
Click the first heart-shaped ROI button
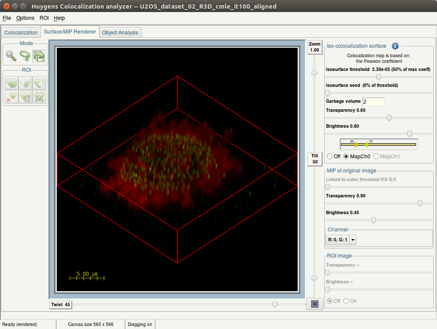[12, 83]
